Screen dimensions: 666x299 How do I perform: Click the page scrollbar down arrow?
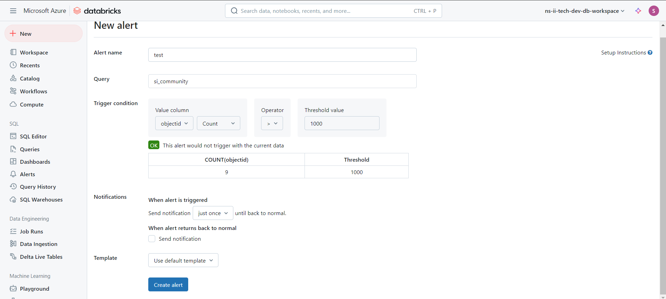(x=663, y=297)
